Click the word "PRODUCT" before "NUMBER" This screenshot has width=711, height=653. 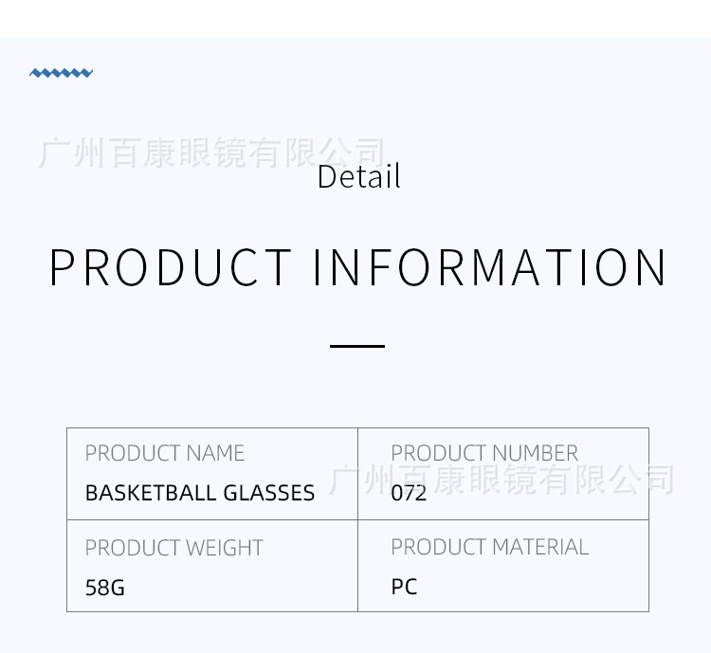click(x=437, y=453)
